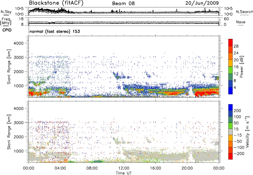Select the Slant Range label of the power panel

(9, 67)
